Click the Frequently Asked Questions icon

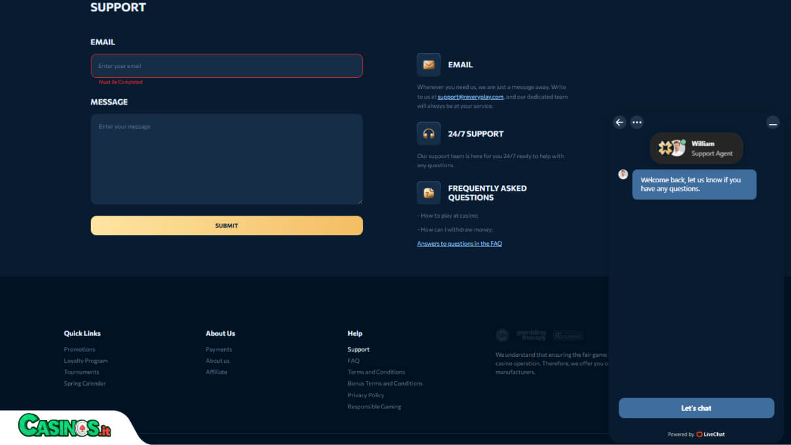pos(429,193)
